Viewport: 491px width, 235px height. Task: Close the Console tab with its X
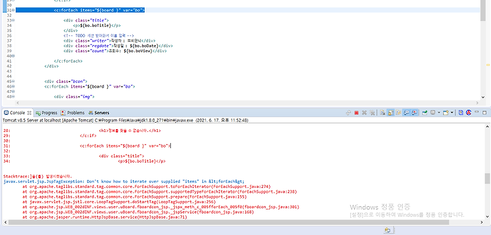click(29, 113)
